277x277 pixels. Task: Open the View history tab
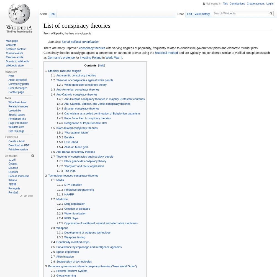coord(202,14)
